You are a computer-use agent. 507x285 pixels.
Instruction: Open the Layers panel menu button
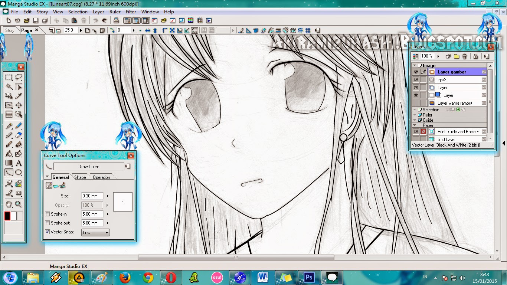click(487, 56)
